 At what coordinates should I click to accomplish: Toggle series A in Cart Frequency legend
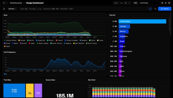6,74
